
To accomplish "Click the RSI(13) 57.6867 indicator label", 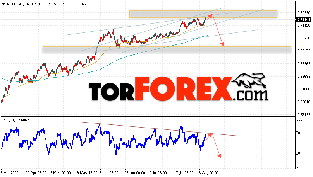I will pyautogui.click(x=15, y=120).
